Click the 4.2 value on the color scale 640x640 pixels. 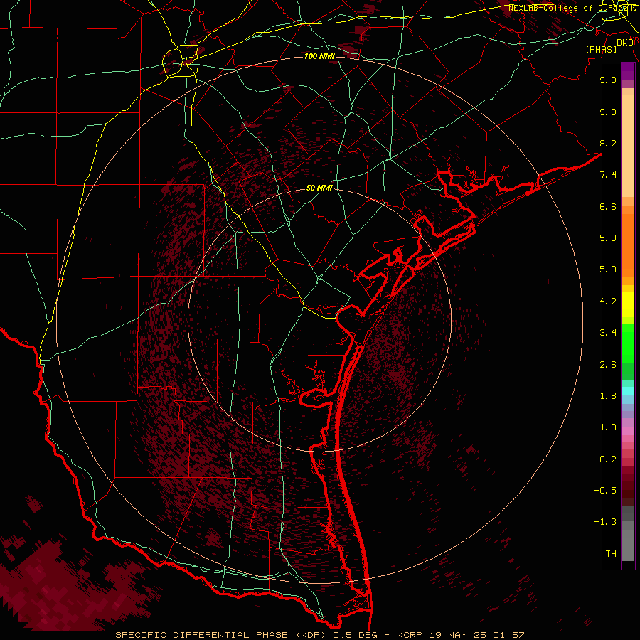click(x=608, y=302)
